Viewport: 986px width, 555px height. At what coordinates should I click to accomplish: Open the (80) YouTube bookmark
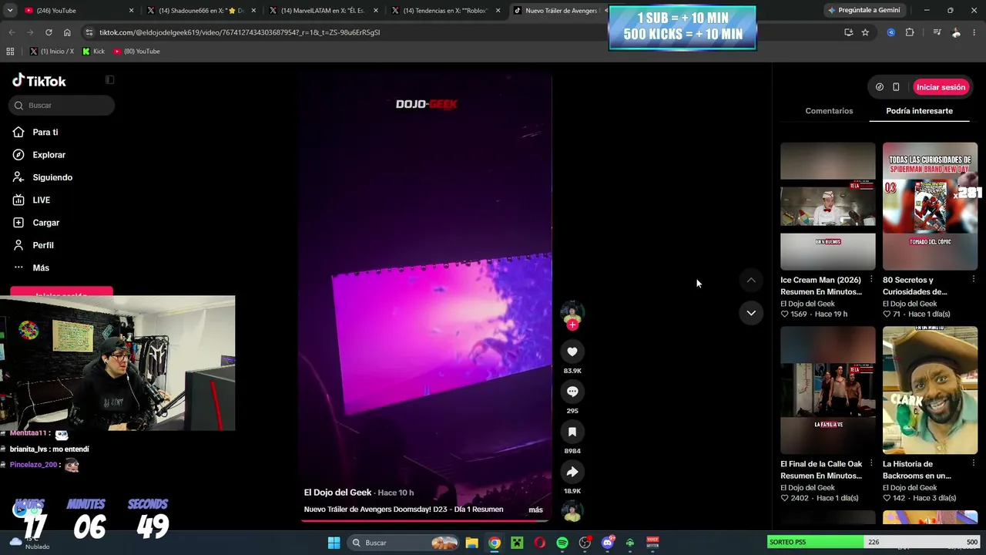click(x=136, y=52)
